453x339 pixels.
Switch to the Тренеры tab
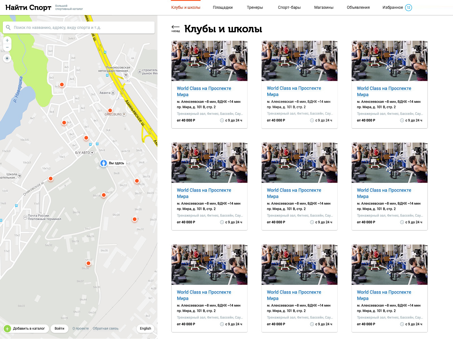pos(255,8)
